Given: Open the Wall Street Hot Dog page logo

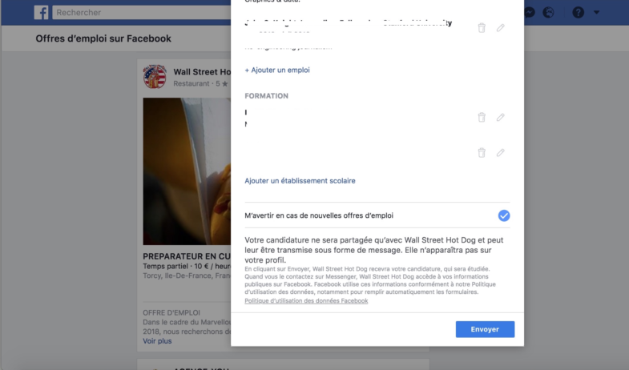Looking at the screenshot, I should pyautogui.click(x=155, y=77).
